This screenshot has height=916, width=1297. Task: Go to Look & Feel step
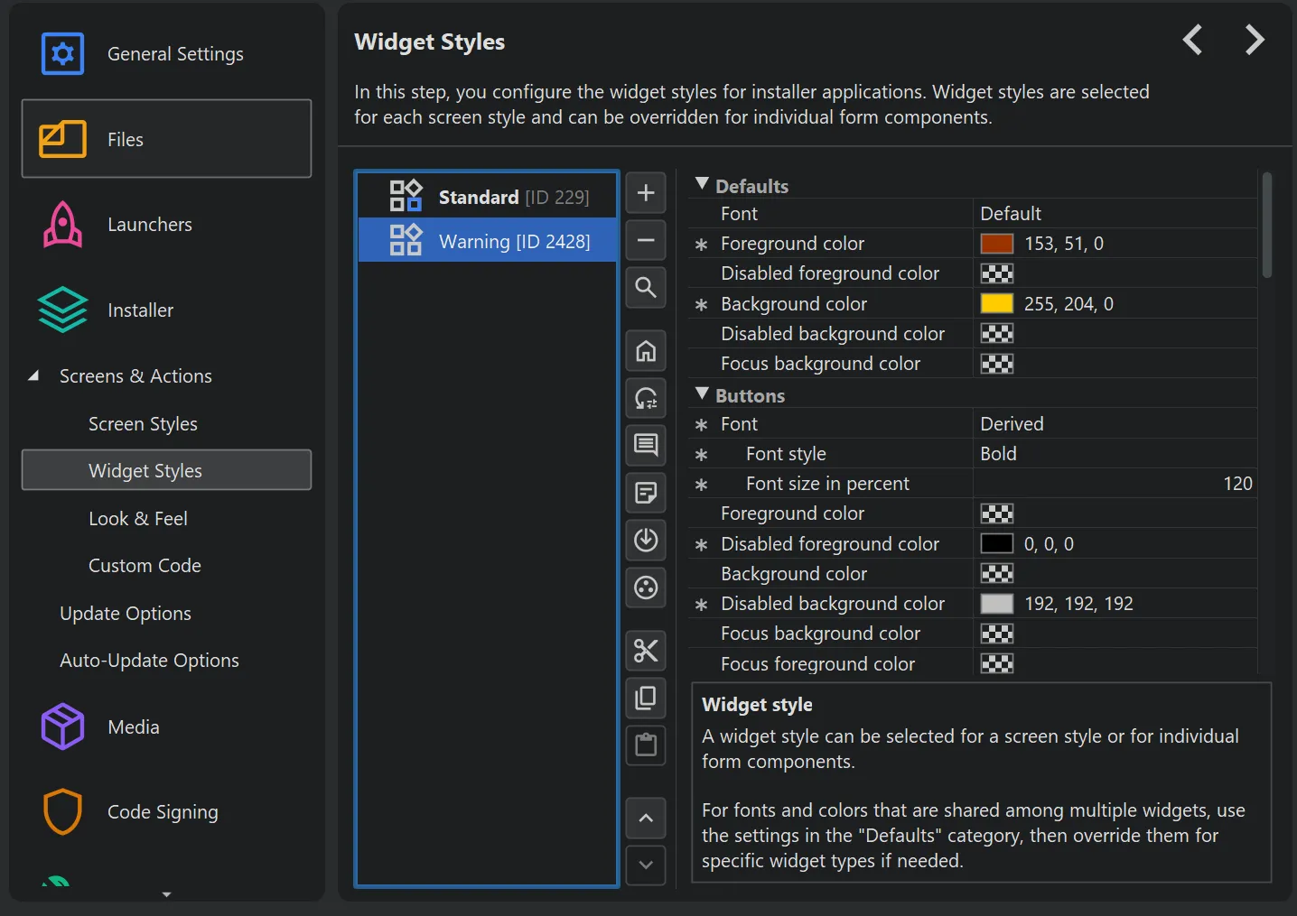click(x=138, y=519)
